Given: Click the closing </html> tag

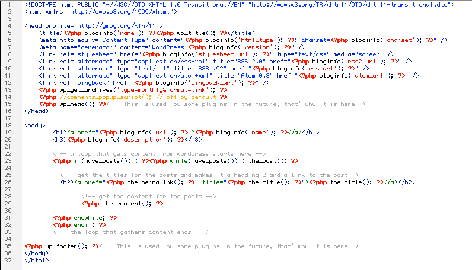Looking at the screenshot, I should pos(37,260).
